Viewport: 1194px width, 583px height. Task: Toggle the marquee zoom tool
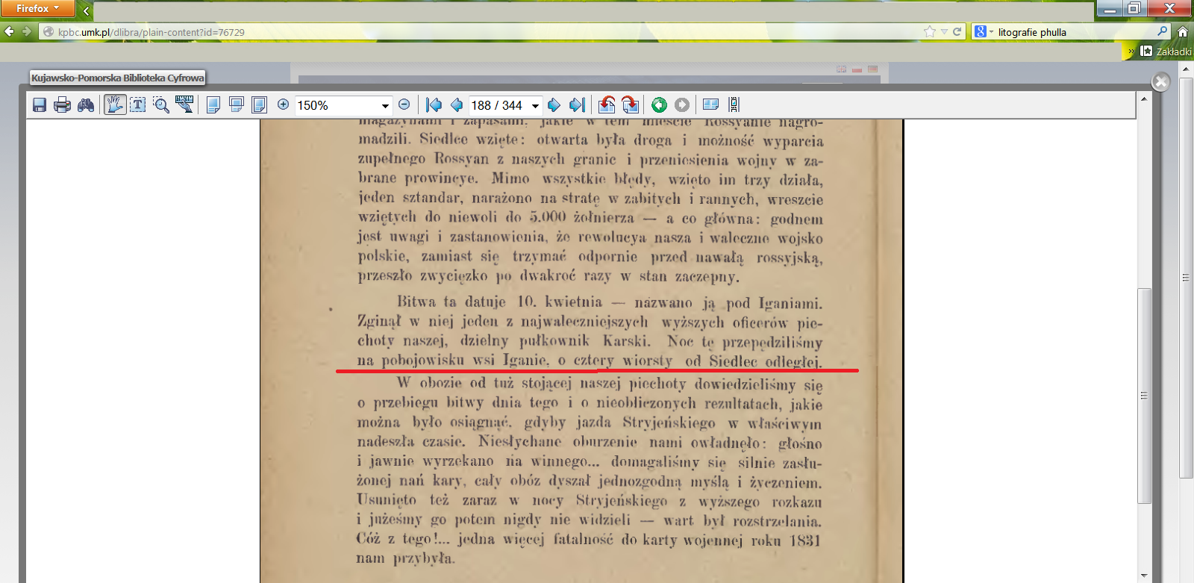(161, 105)
